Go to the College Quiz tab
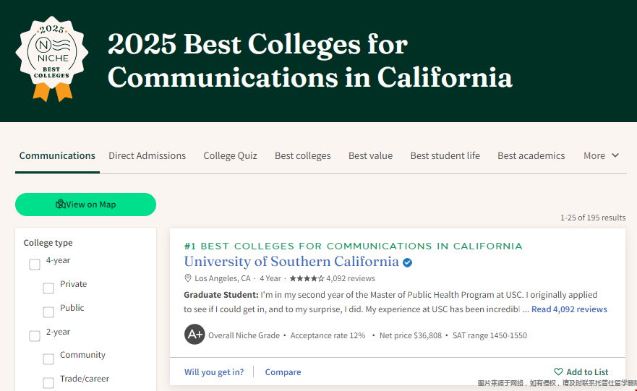This screenshot has width=637, height=391. coord(231,156)
